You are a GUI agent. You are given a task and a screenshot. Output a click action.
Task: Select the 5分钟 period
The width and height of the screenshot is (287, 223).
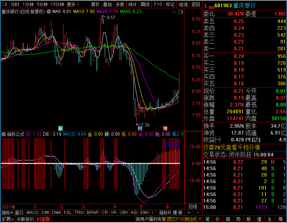(x=42, y=4)
